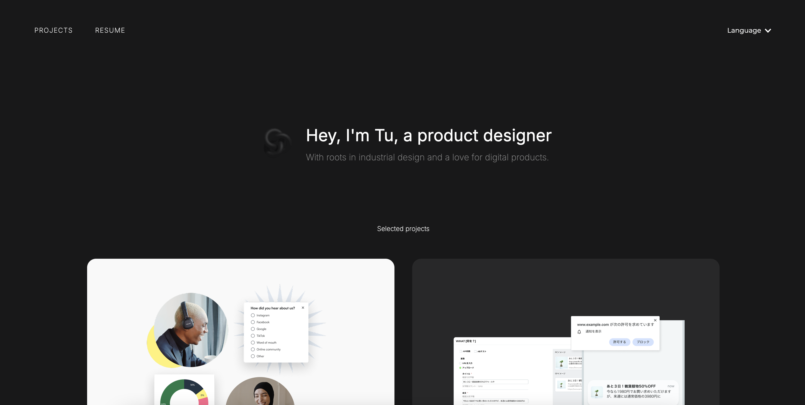
Task: Choose the Word of mouth option
Action: 253,343
